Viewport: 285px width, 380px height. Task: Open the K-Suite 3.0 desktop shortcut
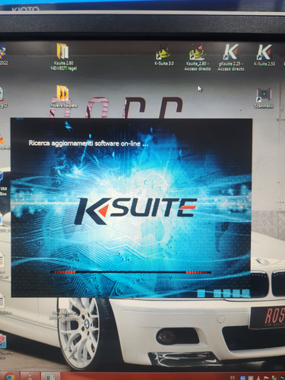164,55
